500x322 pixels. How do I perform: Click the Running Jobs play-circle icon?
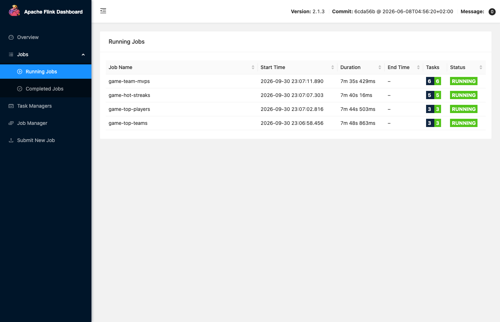20,72
